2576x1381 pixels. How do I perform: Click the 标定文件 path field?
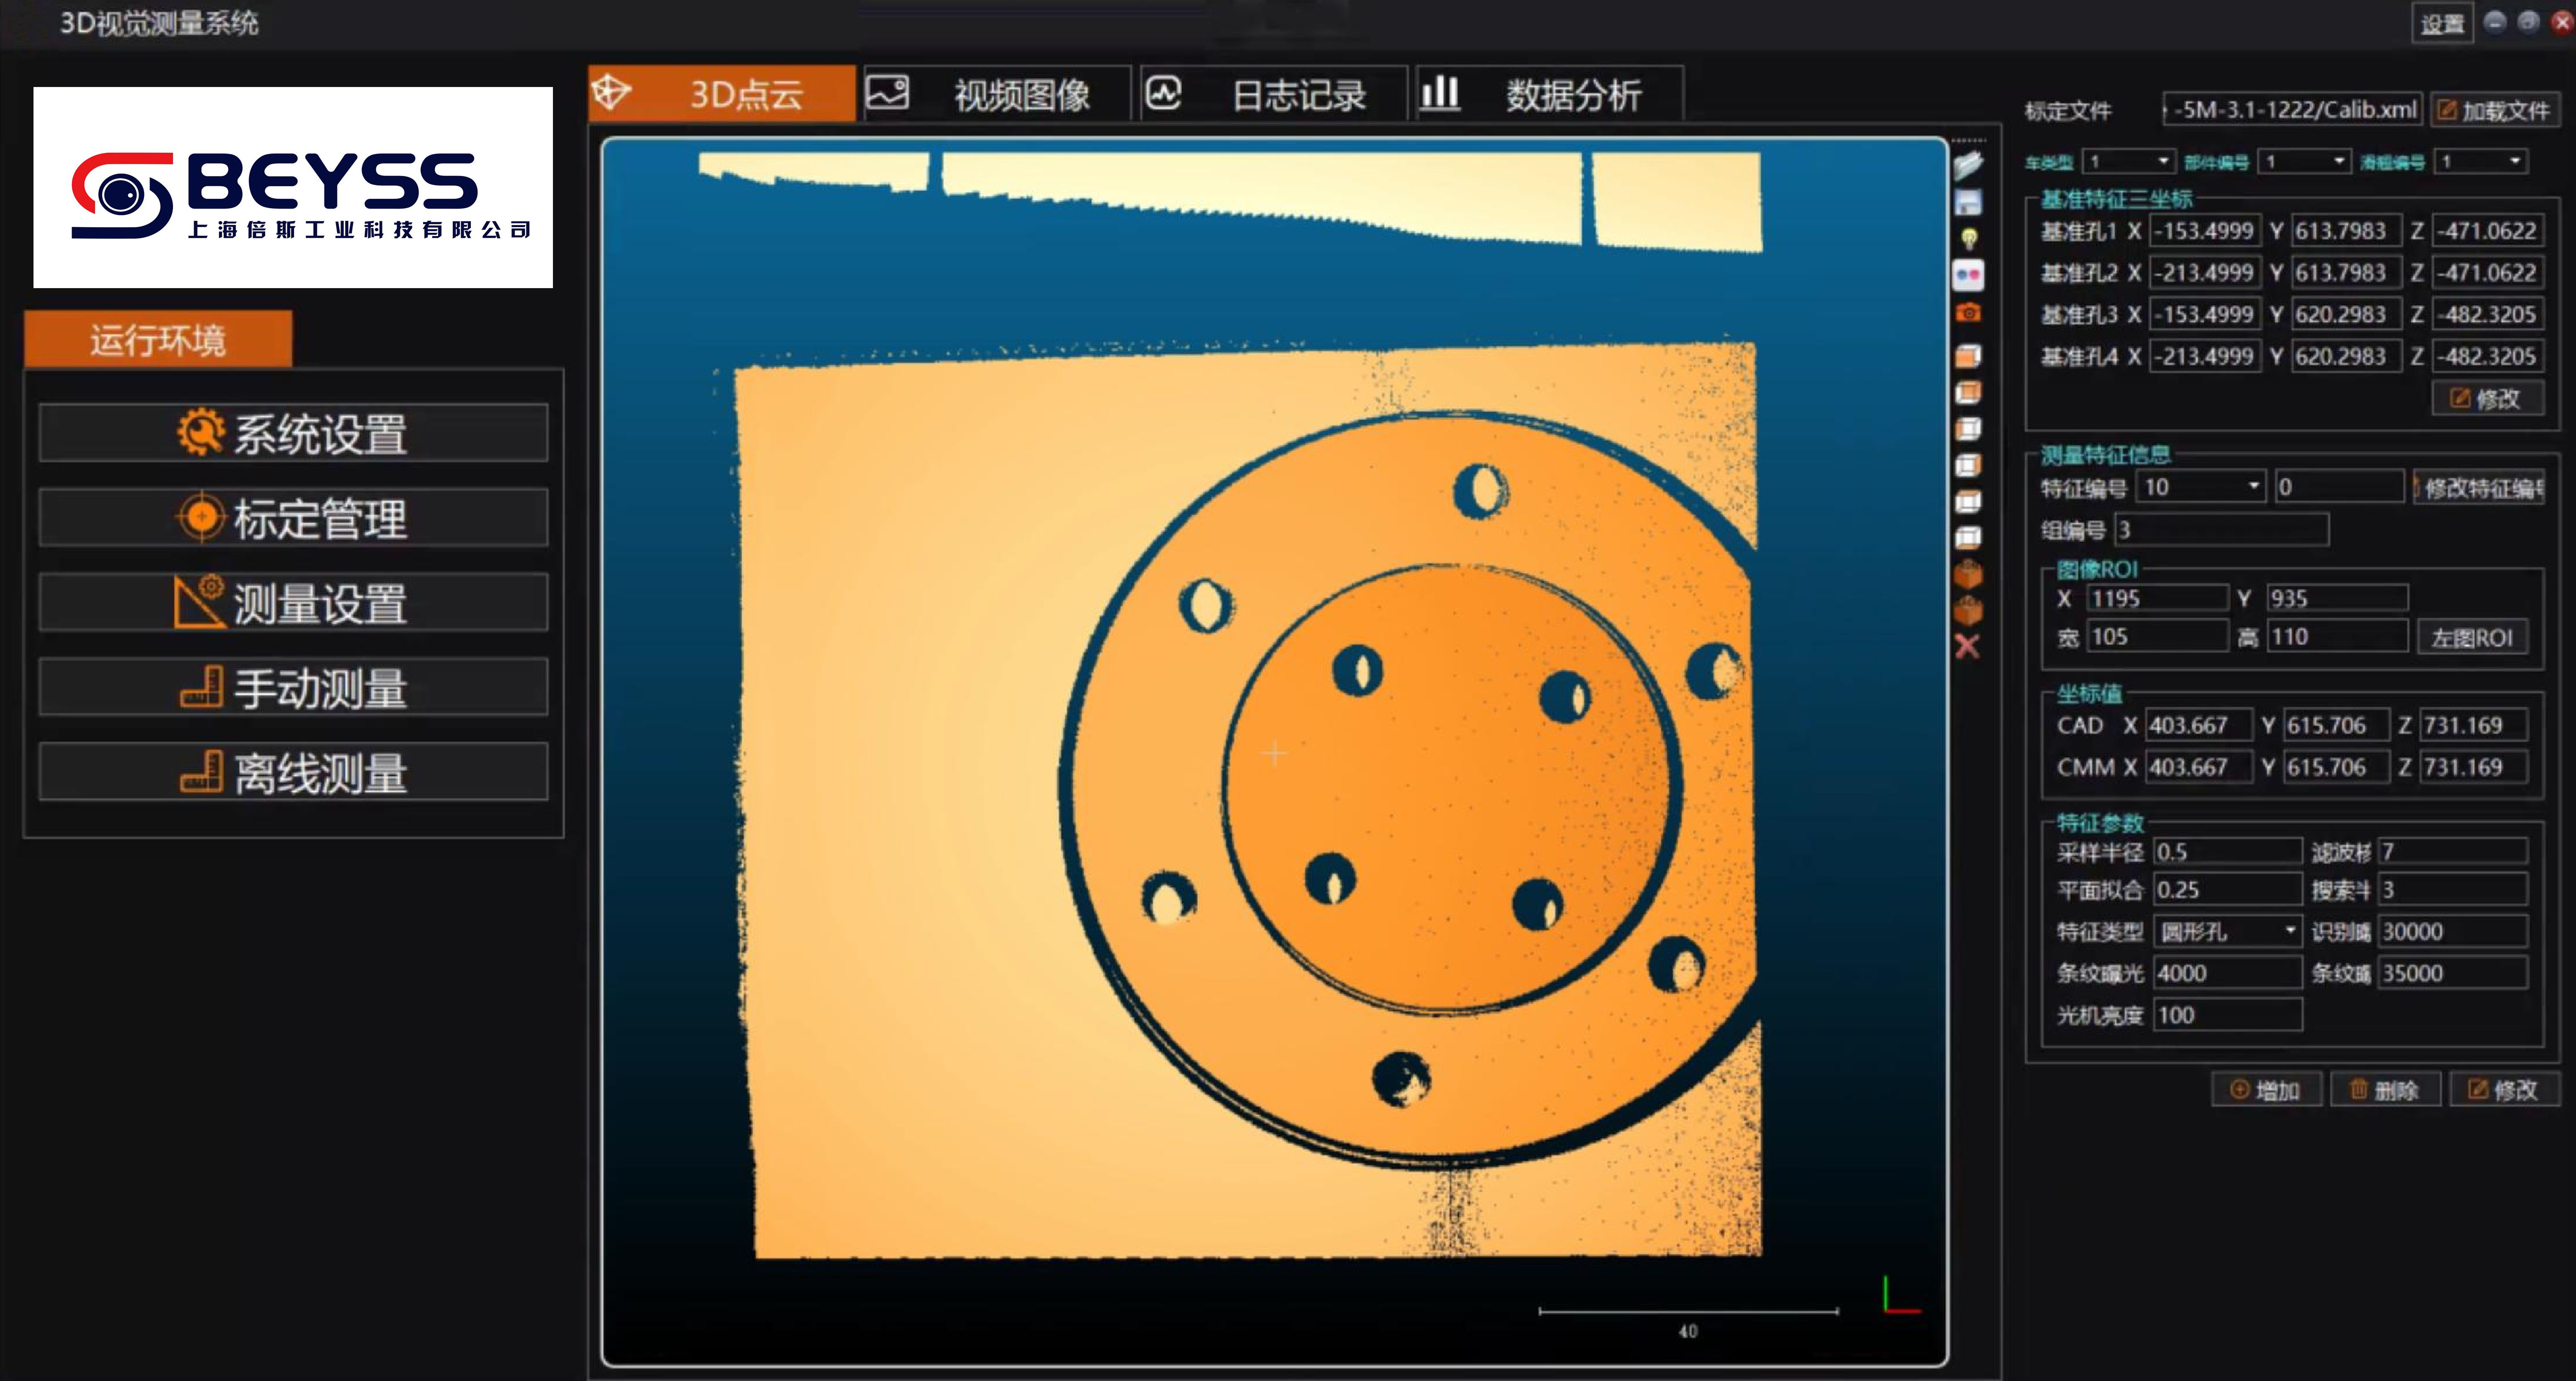(2292, 110)
